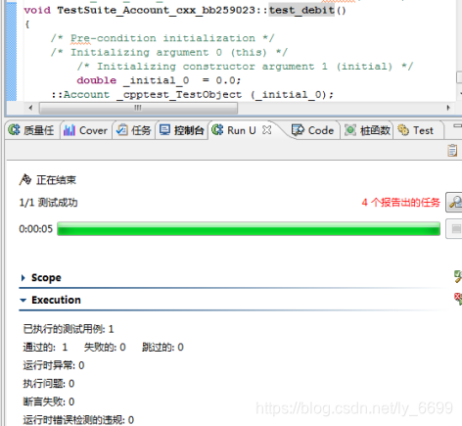Click the 质量任 tab gear icon
This screenshot has height=426, width=462.
click(14, 130)
